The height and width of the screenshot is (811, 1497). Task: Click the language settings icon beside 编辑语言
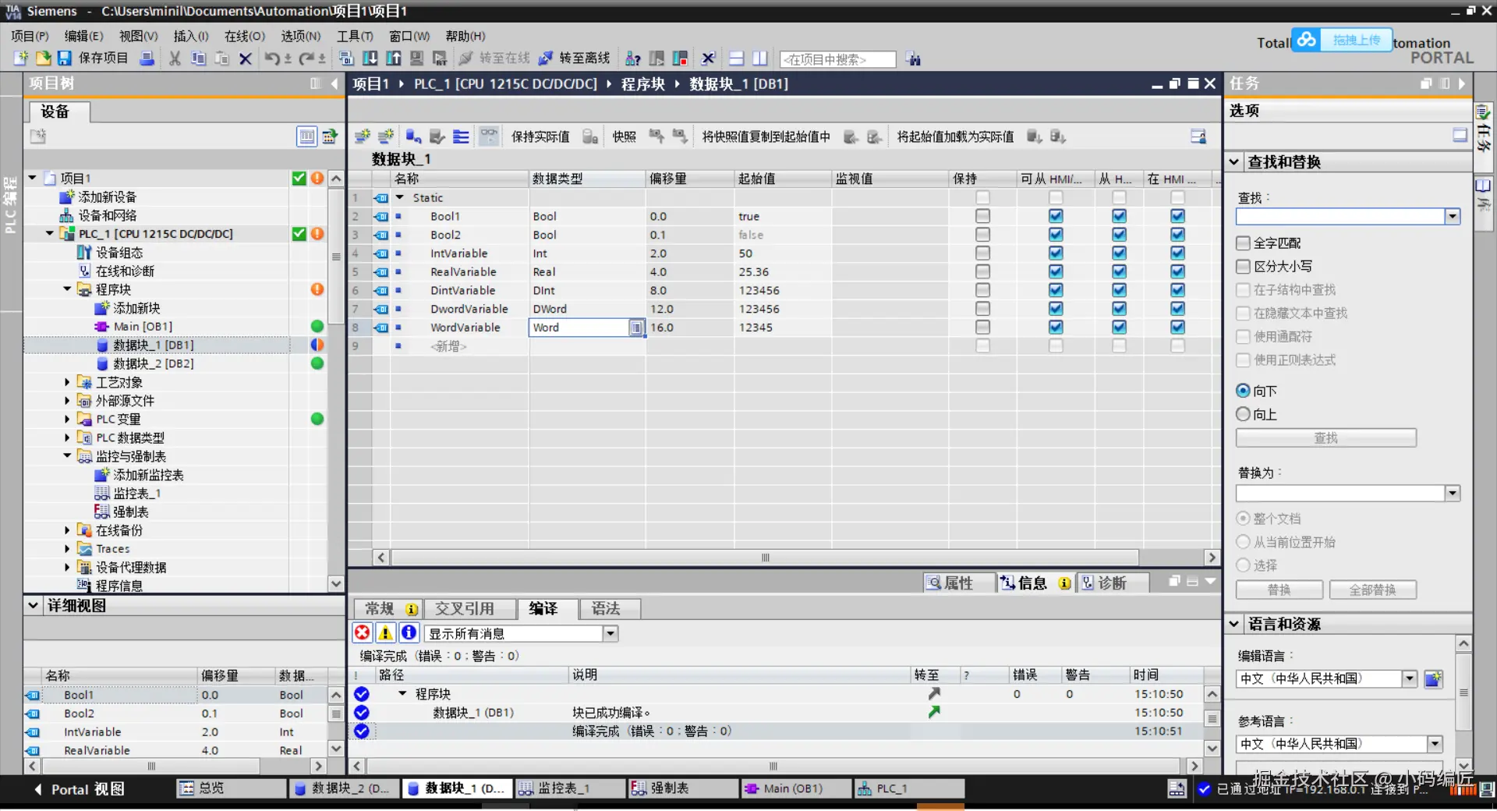(1433, 678)
